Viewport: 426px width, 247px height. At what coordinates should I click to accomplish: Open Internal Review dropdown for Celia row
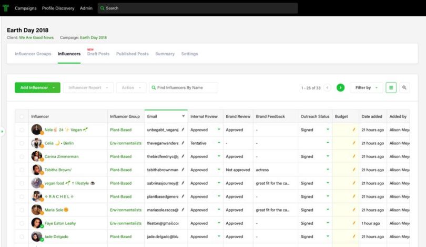coord(219,143)
